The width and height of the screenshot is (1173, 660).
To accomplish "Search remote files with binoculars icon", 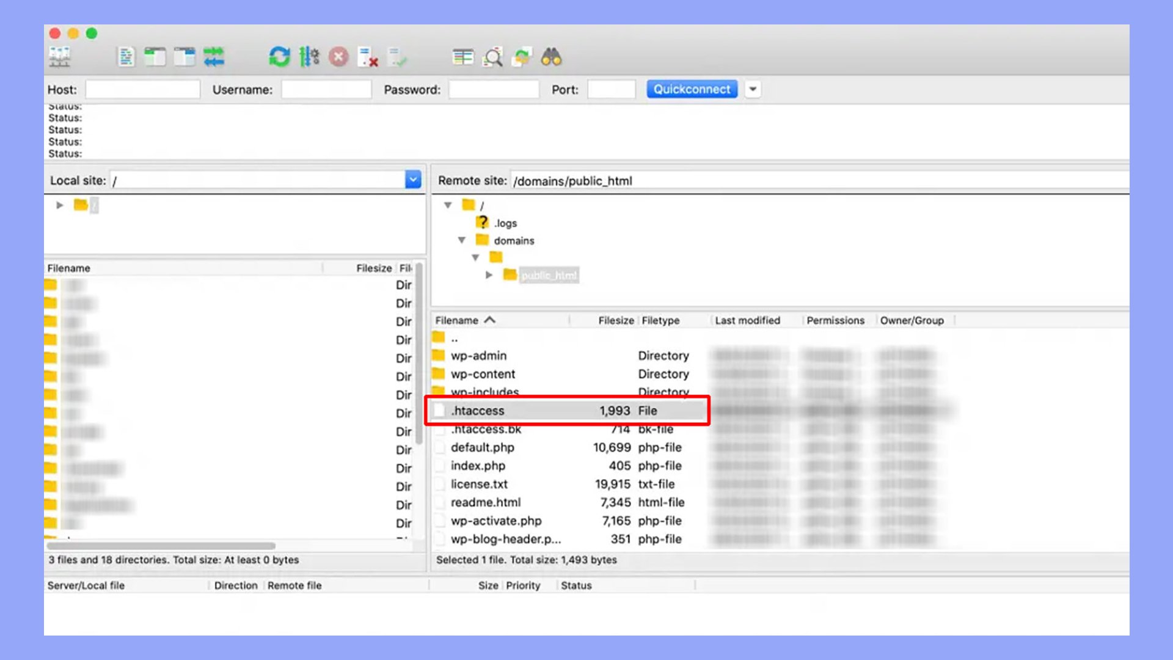I will click(x=551, y=57).
